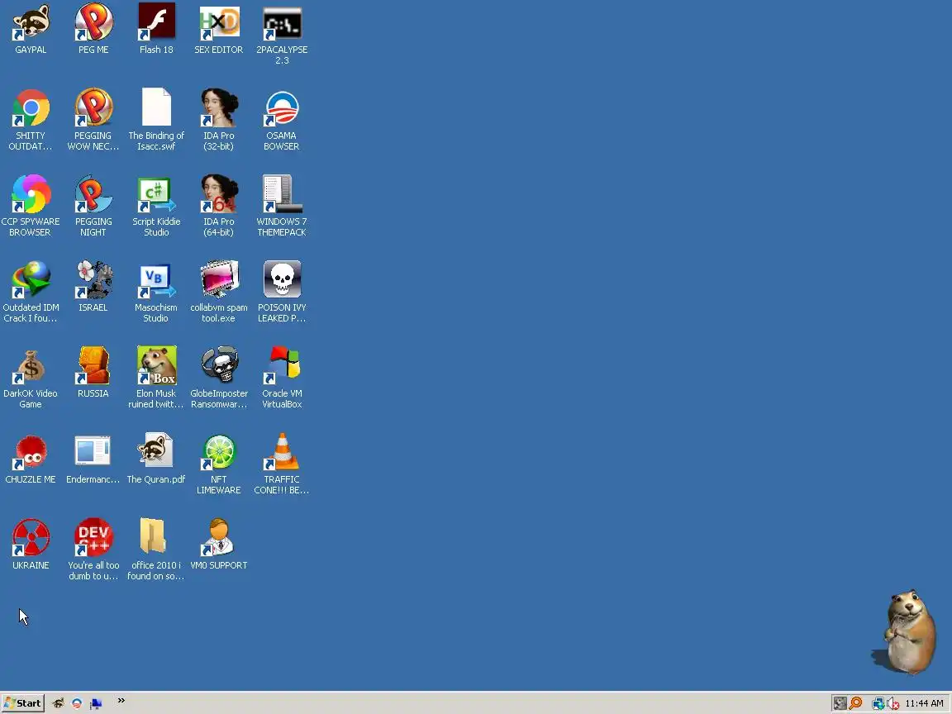
Task: Select the PEGGING NIGHT Peggle Nights icon
Action: [x=93, y=194]
